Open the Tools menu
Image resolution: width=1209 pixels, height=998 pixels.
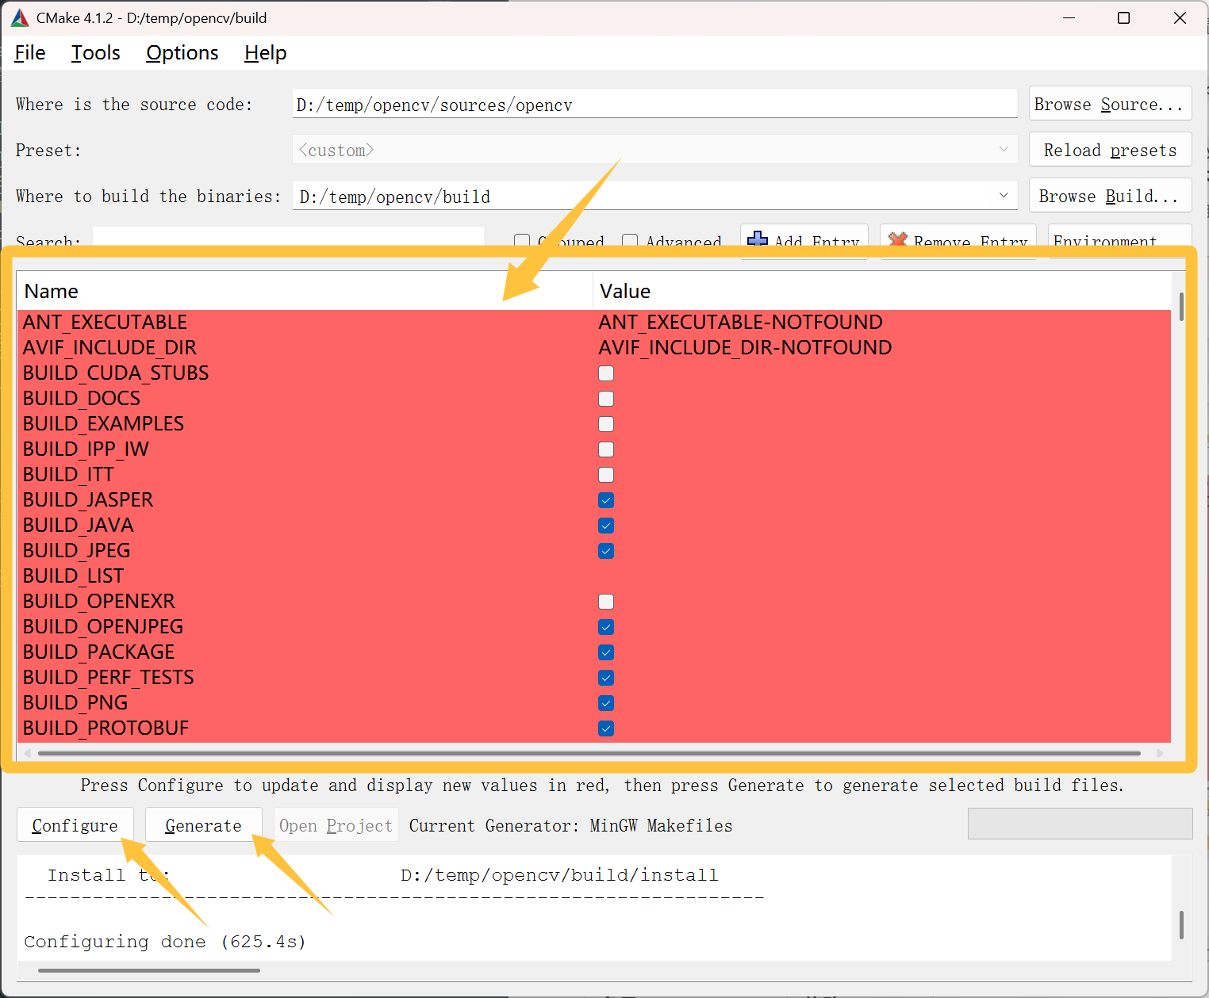pyautogui.click(x=94, y=52)
